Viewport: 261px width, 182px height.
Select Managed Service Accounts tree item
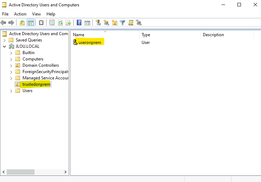[x=45, y=78]
